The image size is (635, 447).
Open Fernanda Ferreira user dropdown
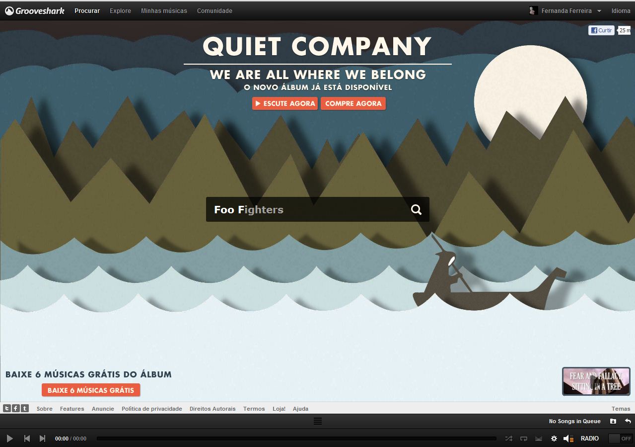[565, 10]
